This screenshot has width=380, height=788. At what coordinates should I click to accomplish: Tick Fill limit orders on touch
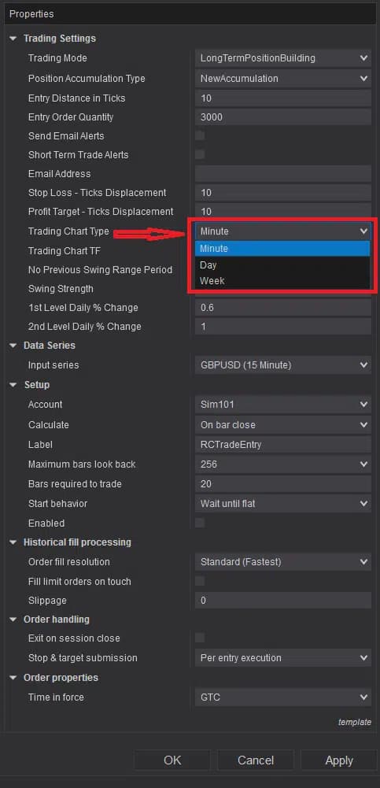coord(200,582)
